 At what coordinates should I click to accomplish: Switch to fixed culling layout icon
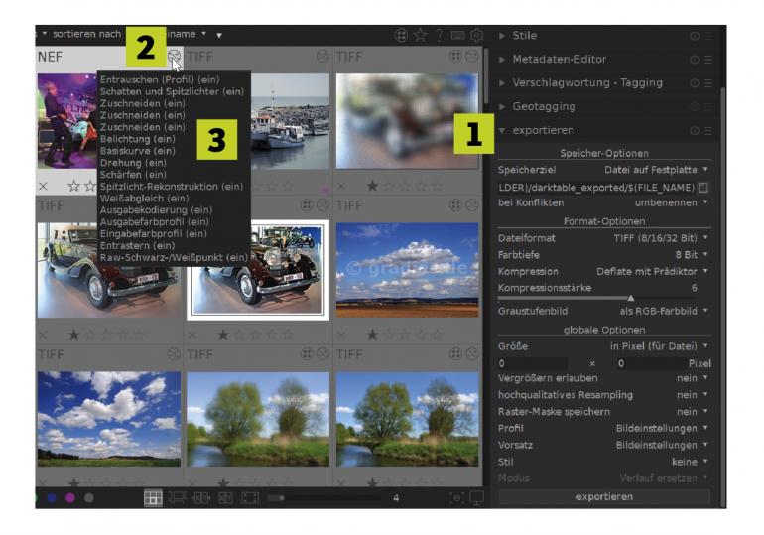tap(201, 498)
